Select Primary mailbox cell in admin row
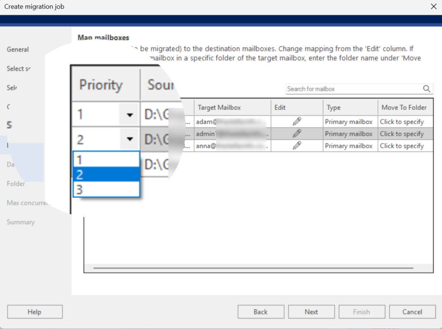Screen dimensions: 442x329 pyautogui.click(x=350, y=134)
